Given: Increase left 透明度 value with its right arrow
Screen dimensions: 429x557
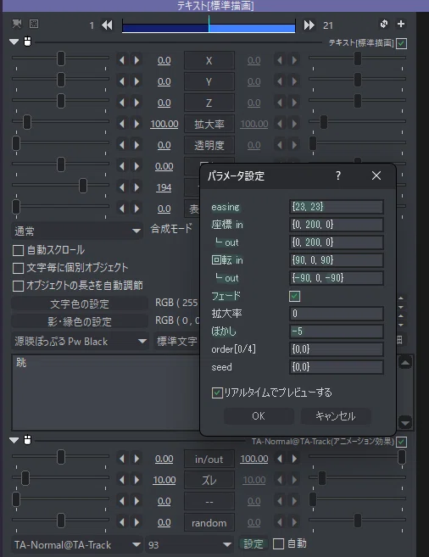Looking at the screenshot, I should (x=136, y=145).
